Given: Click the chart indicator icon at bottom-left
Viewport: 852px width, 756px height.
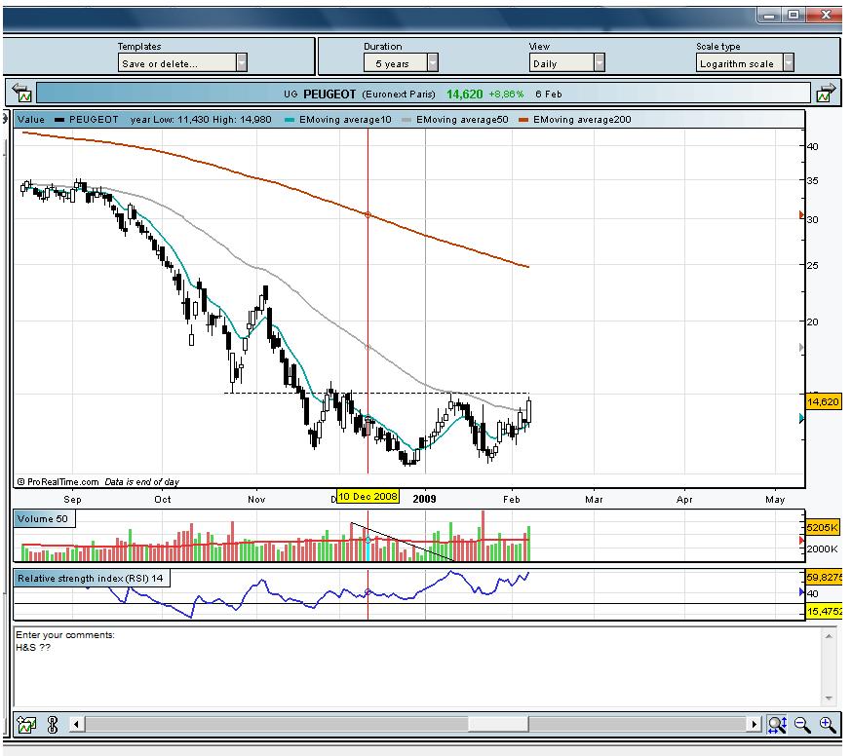Looking at the screenshot, I should (26, 724).
